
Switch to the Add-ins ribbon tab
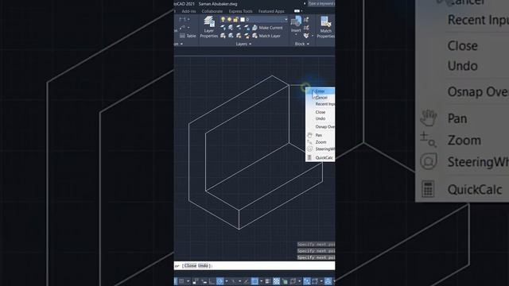pos(188,11)
